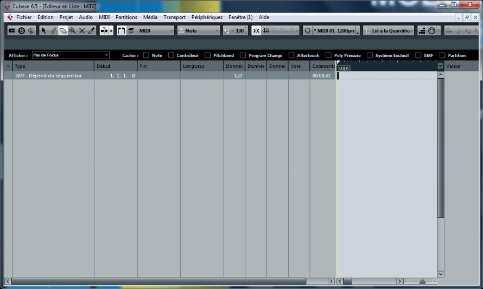Open the Fichier menu
483x289 pixels.
[x=24, y=17]
